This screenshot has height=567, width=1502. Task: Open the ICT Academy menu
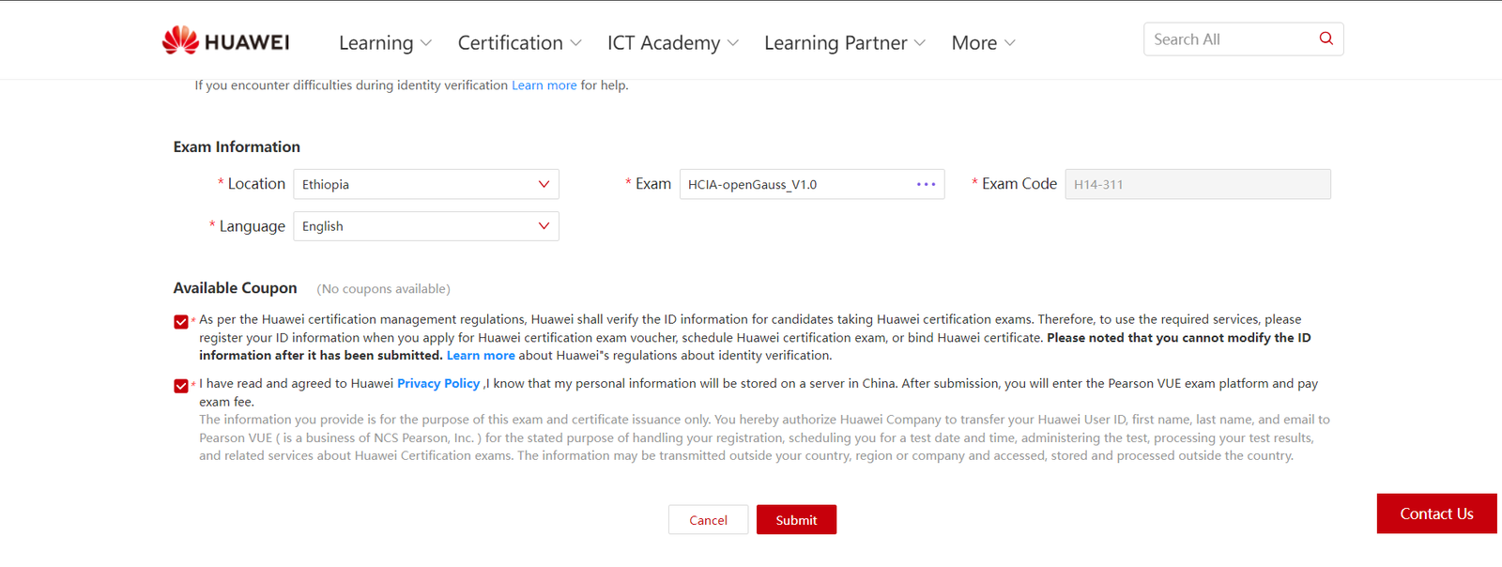(672, 43)
